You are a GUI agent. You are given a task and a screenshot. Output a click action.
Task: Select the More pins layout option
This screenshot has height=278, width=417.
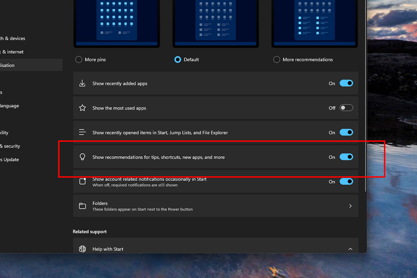pyautogui.click(x=79, y=59)
